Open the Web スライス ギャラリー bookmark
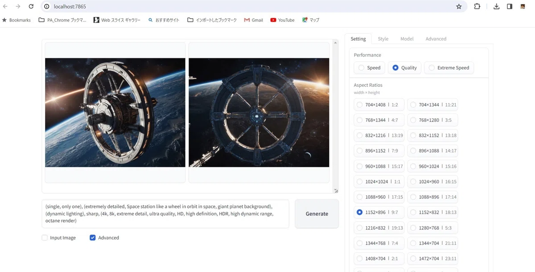Image resolution: width=535 pixels, height=272 pixels. click(117, 20)
